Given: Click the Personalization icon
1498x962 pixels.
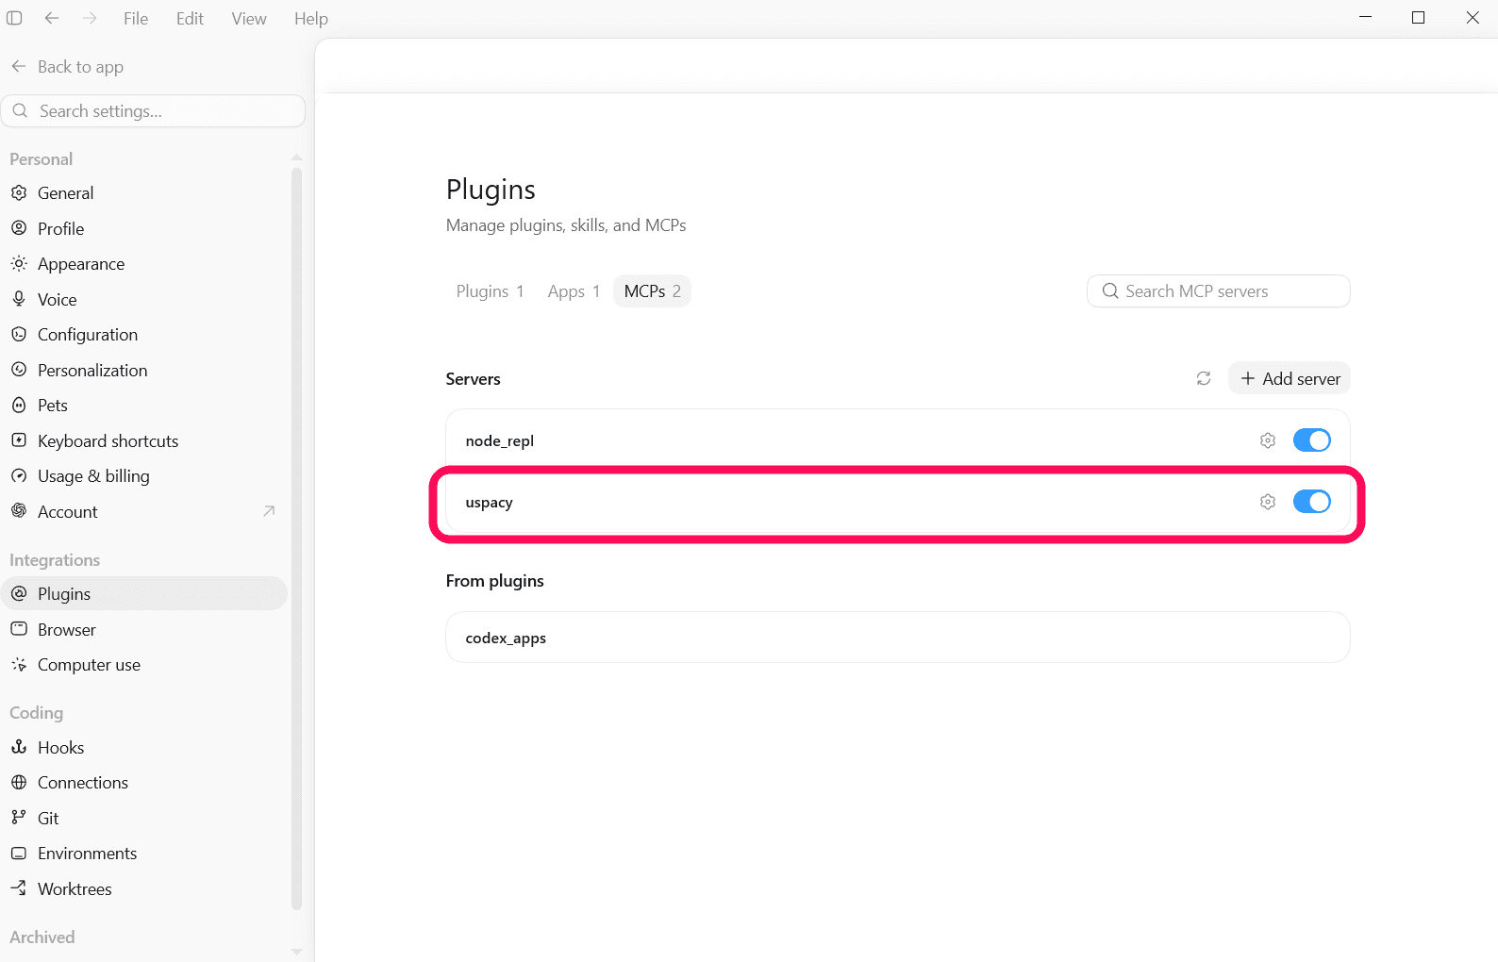Looking at the screenshot, I should pos(19,370).
